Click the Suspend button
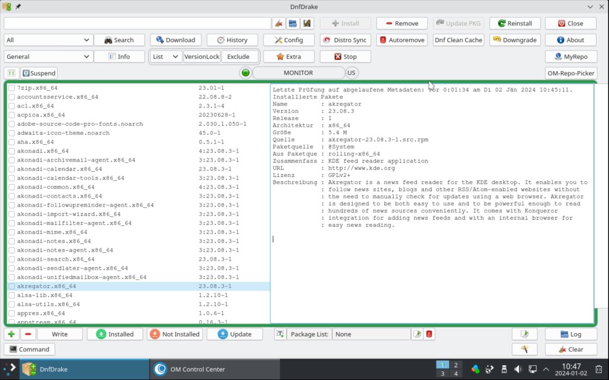 pos(39,73)
